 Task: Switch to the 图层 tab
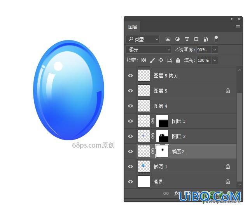click(133, 27)
